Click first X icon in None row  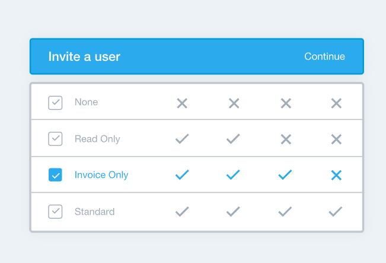(x=182, y=103)
